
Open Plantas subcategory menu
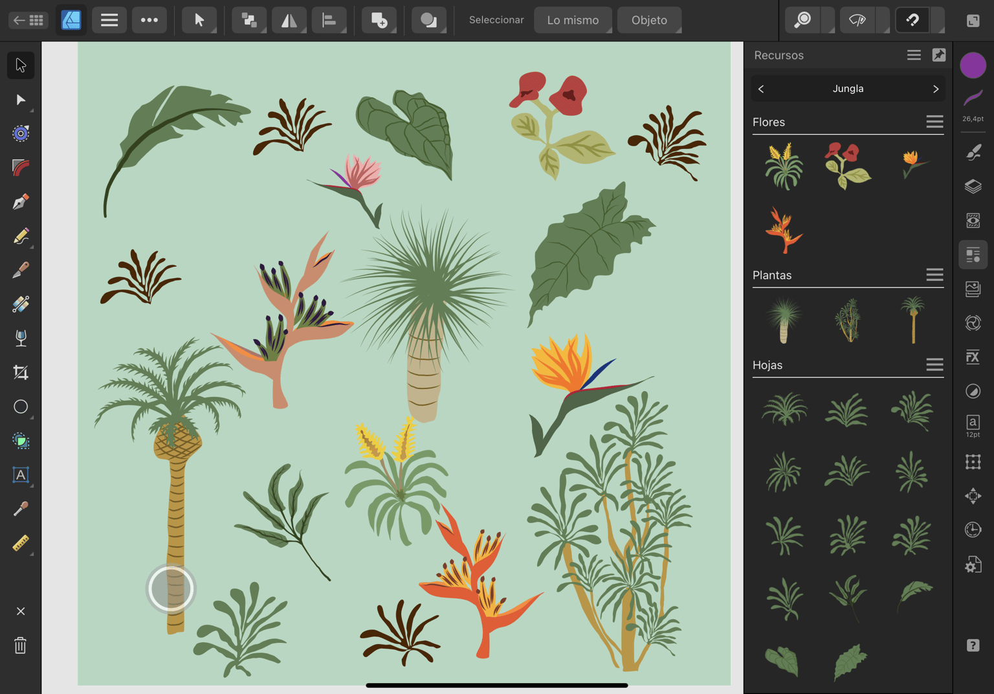(x=934, y=275)
